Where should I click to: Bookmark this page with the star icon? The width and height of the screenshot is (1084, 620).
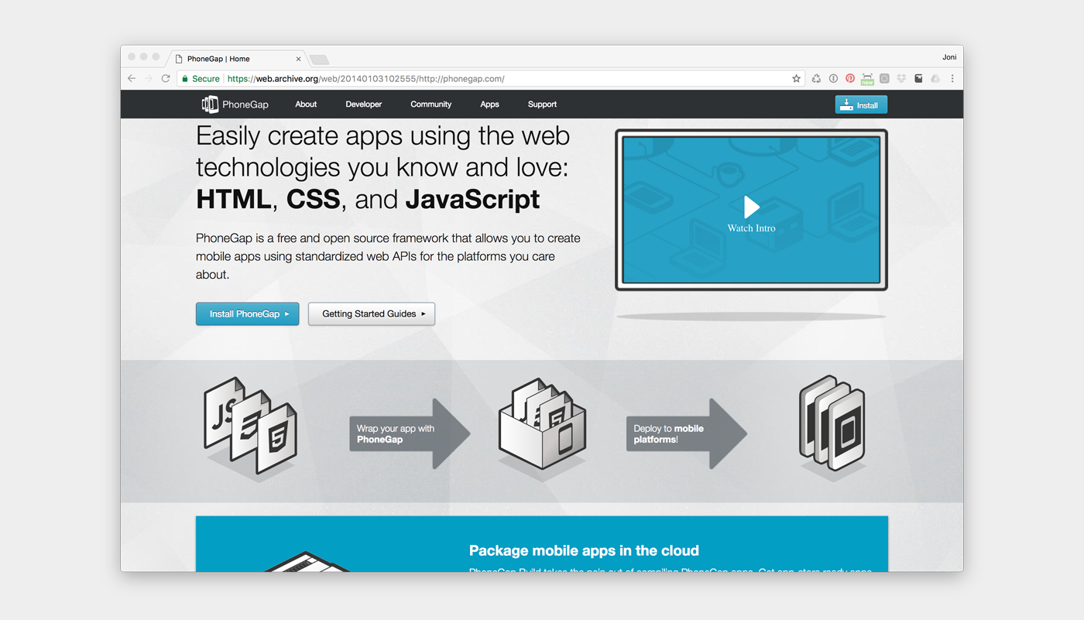(x=796, y=78)
